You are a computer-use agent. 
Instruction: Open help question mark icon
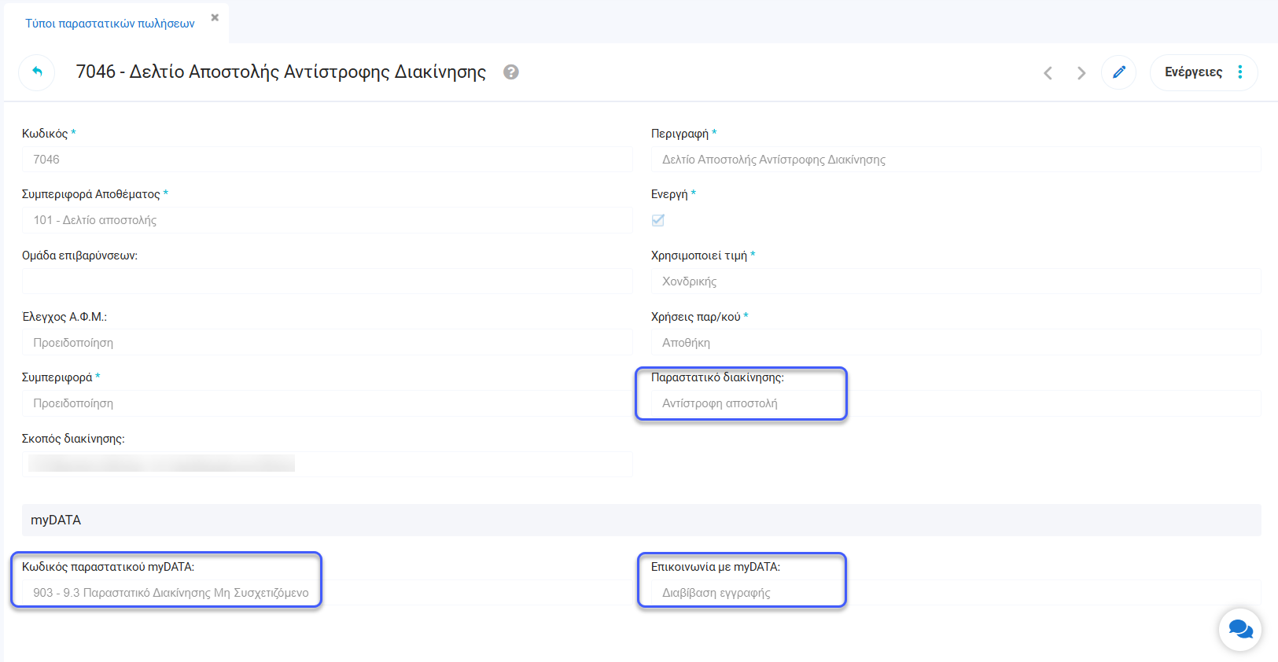[x=511, y=72]
